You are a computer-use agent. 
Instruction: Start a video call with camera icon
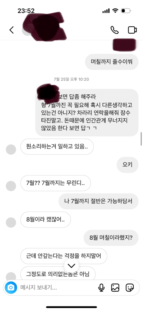132,30
